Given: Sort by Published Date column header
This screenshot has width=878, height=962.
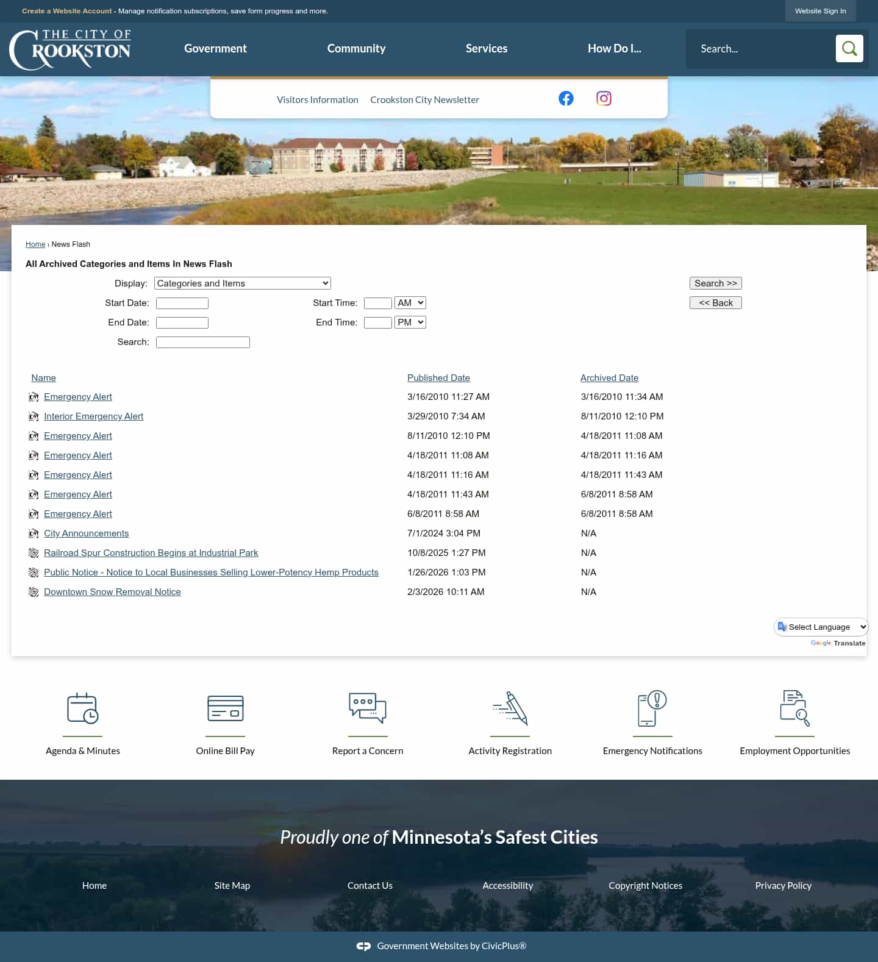Looking at the screenshot, I should (438, 378).
